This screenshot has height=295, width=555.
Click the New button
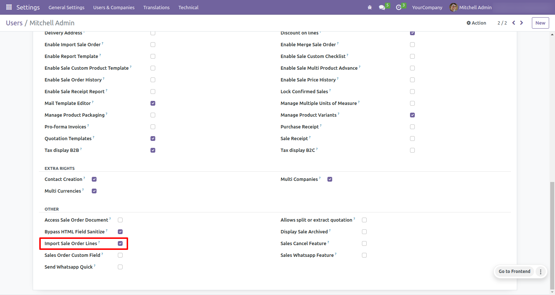[x=540, y=23]
